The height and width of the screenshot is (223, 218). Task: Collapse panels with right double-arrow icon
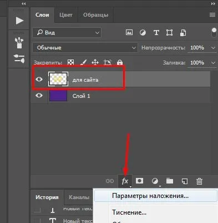pyautogui.click(x=213, y=4)
